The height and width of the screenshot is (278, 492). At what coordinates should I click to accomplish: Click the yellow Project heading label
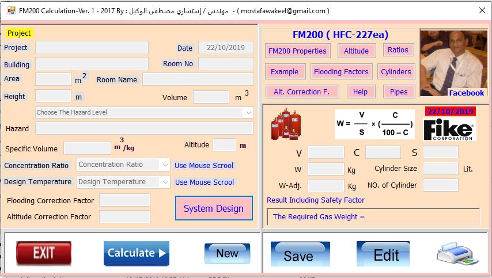[19, 33]
